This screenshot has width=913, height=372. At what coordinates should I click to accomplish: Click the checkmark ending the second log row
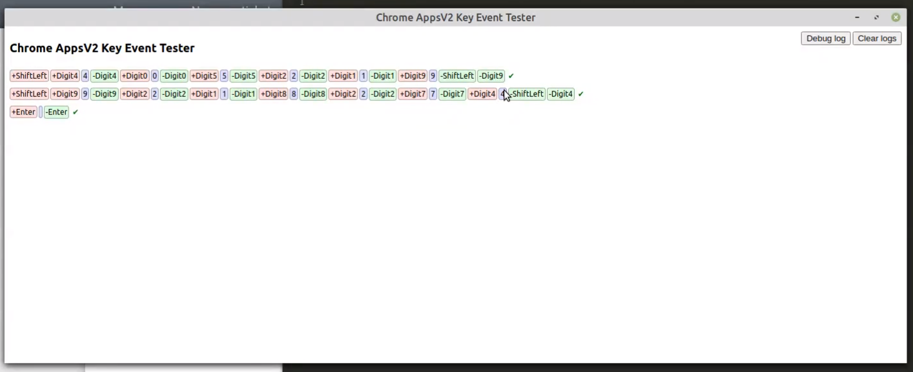tap(581, 94)
